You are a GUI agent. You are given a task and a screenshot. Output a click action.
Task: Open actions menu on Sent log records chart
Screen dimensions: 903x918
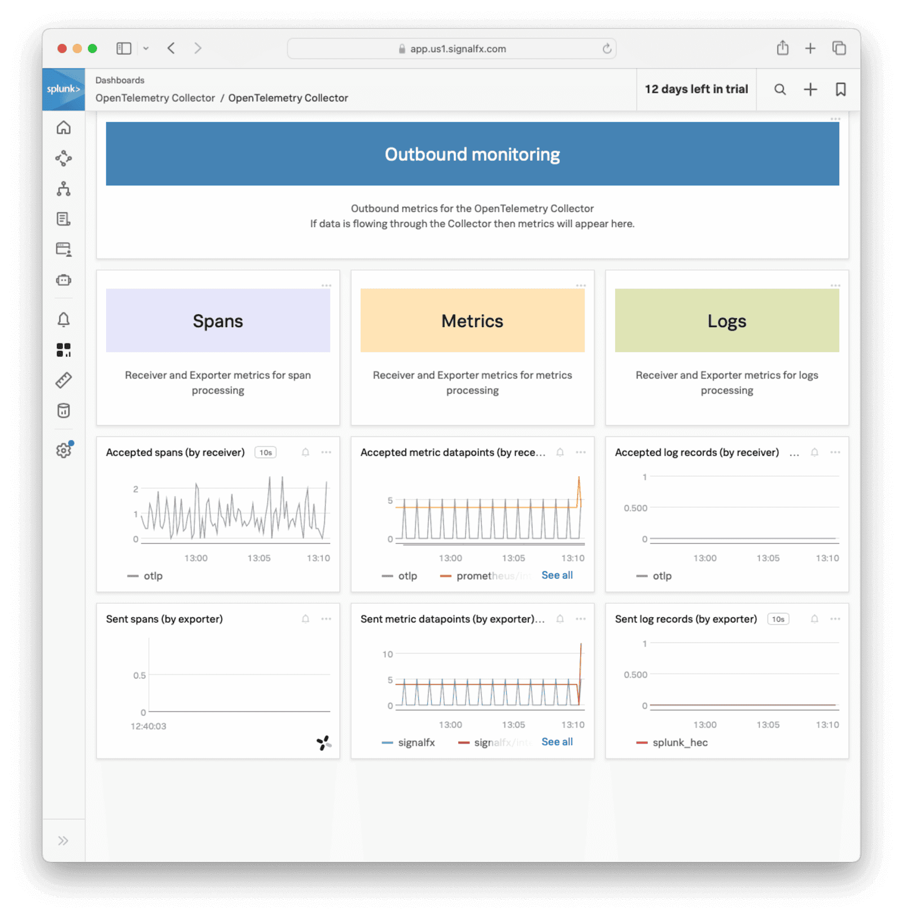(x=835, y=619)
